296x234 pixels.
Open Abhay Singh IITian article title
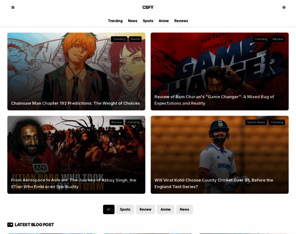pos(74,183)
